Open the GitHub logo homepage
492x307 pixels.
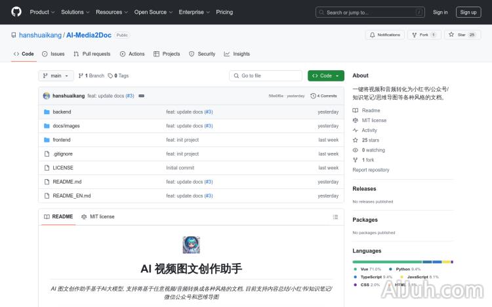pos(16,12)
